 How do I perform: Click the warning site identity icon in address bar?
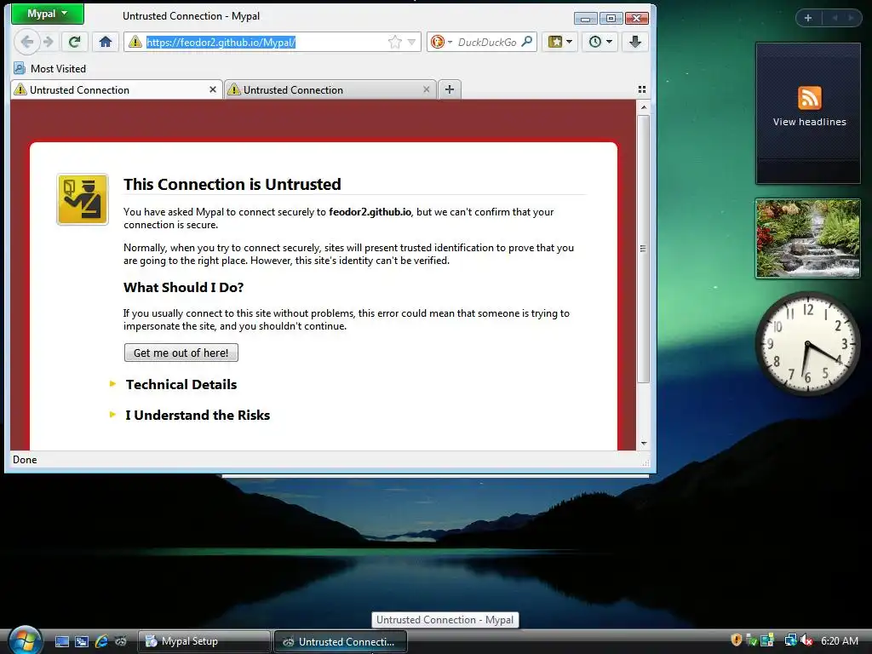coord(135,42)
